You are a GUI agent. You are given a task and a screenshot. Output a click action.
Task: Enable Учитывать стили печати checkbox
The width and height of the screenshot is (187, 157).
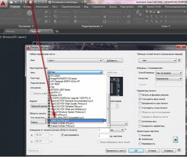[140, 108]
